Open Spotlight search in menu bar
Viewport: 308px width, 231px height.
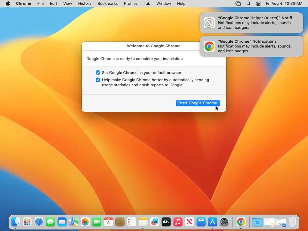click(248, 4)
